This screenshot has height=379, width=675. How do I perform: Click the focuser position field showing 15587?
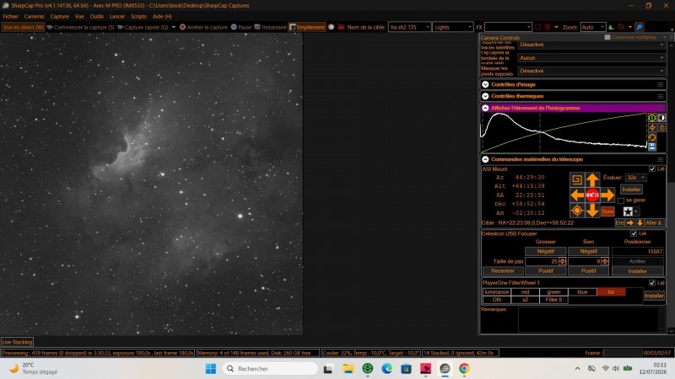(x=638, y=251)
